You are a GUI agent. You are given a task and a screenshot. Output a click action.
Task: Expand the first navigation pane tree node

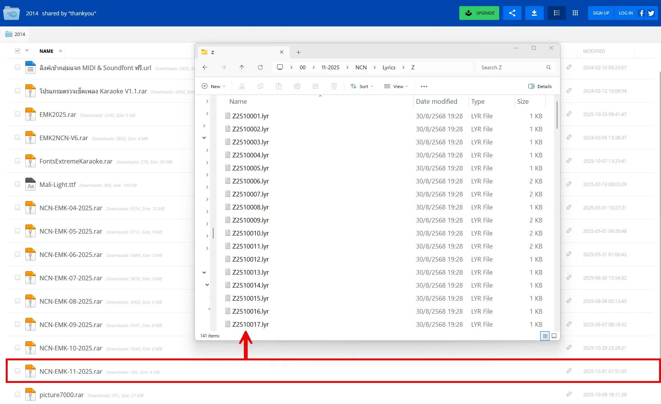[x=207, y=101]
